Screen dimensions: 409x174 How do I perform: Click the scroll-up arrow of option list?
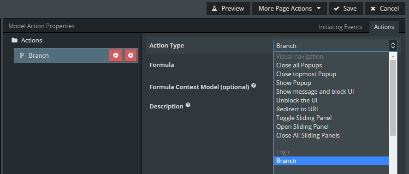point(393,56)
